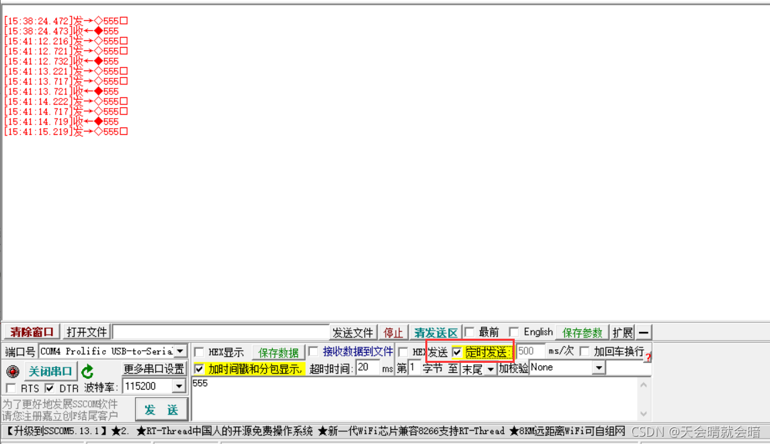Uncheck the DTR checkbox
Image resolution: width=770 pixels, height=444 pixels.
point(50,388)
